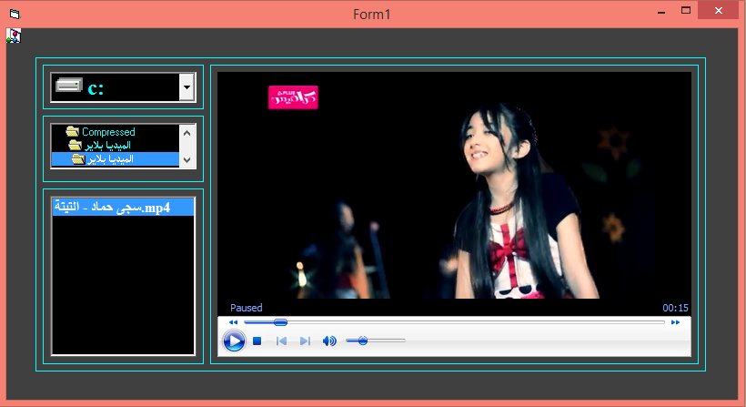Maximize the Form1 window
746x407 pixels.
[x=686, y=11]
